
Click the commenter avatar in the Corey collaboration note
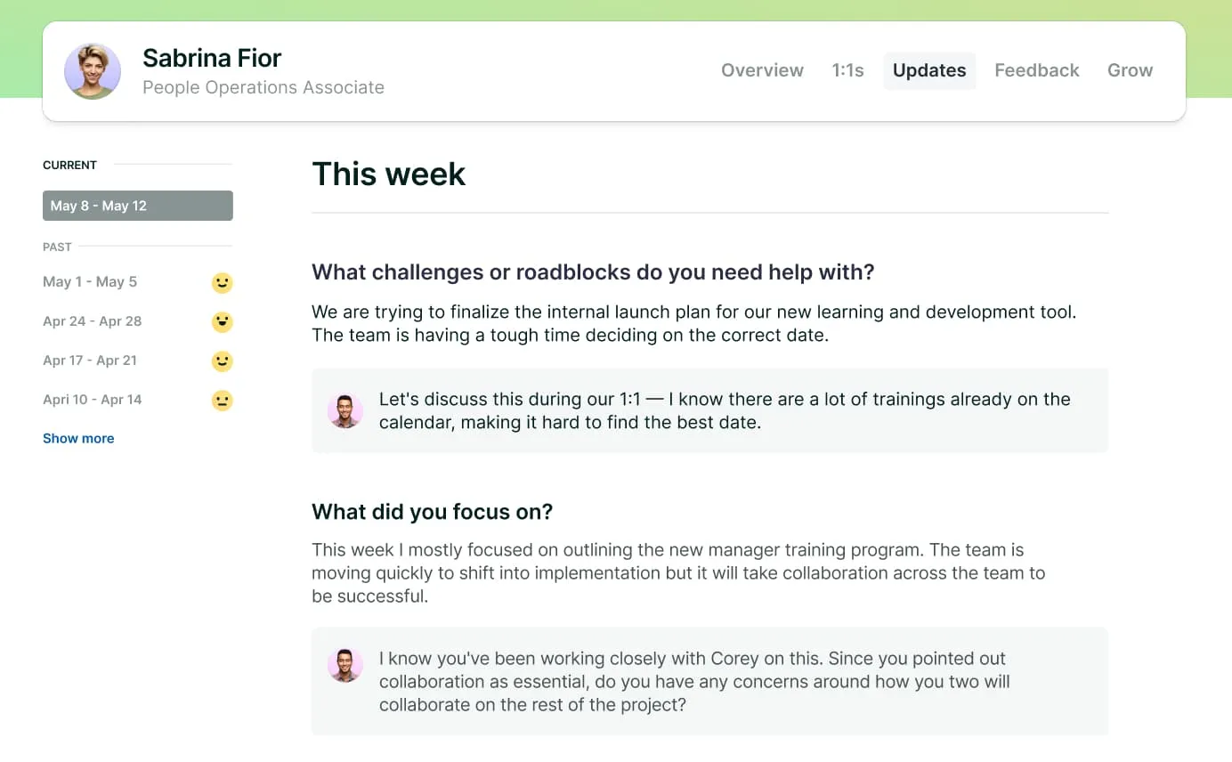click(344, 665)
